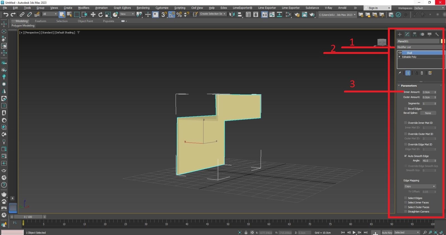Viewport: 446px width, 235px height.
Task: Switch to the Freeform ribbon tab
Action: (40, 21)
